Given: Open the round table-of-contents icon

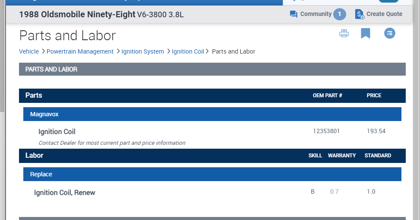Looking at the screenshot, I should 390,33.
